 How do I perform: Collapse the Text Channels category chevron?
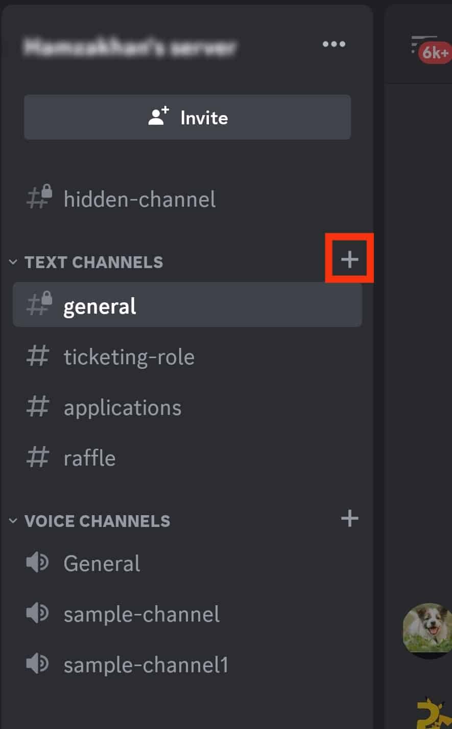pyautogui.click(x=13, y=262)
